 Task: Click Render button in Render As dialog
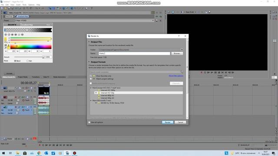coord(168,122)
